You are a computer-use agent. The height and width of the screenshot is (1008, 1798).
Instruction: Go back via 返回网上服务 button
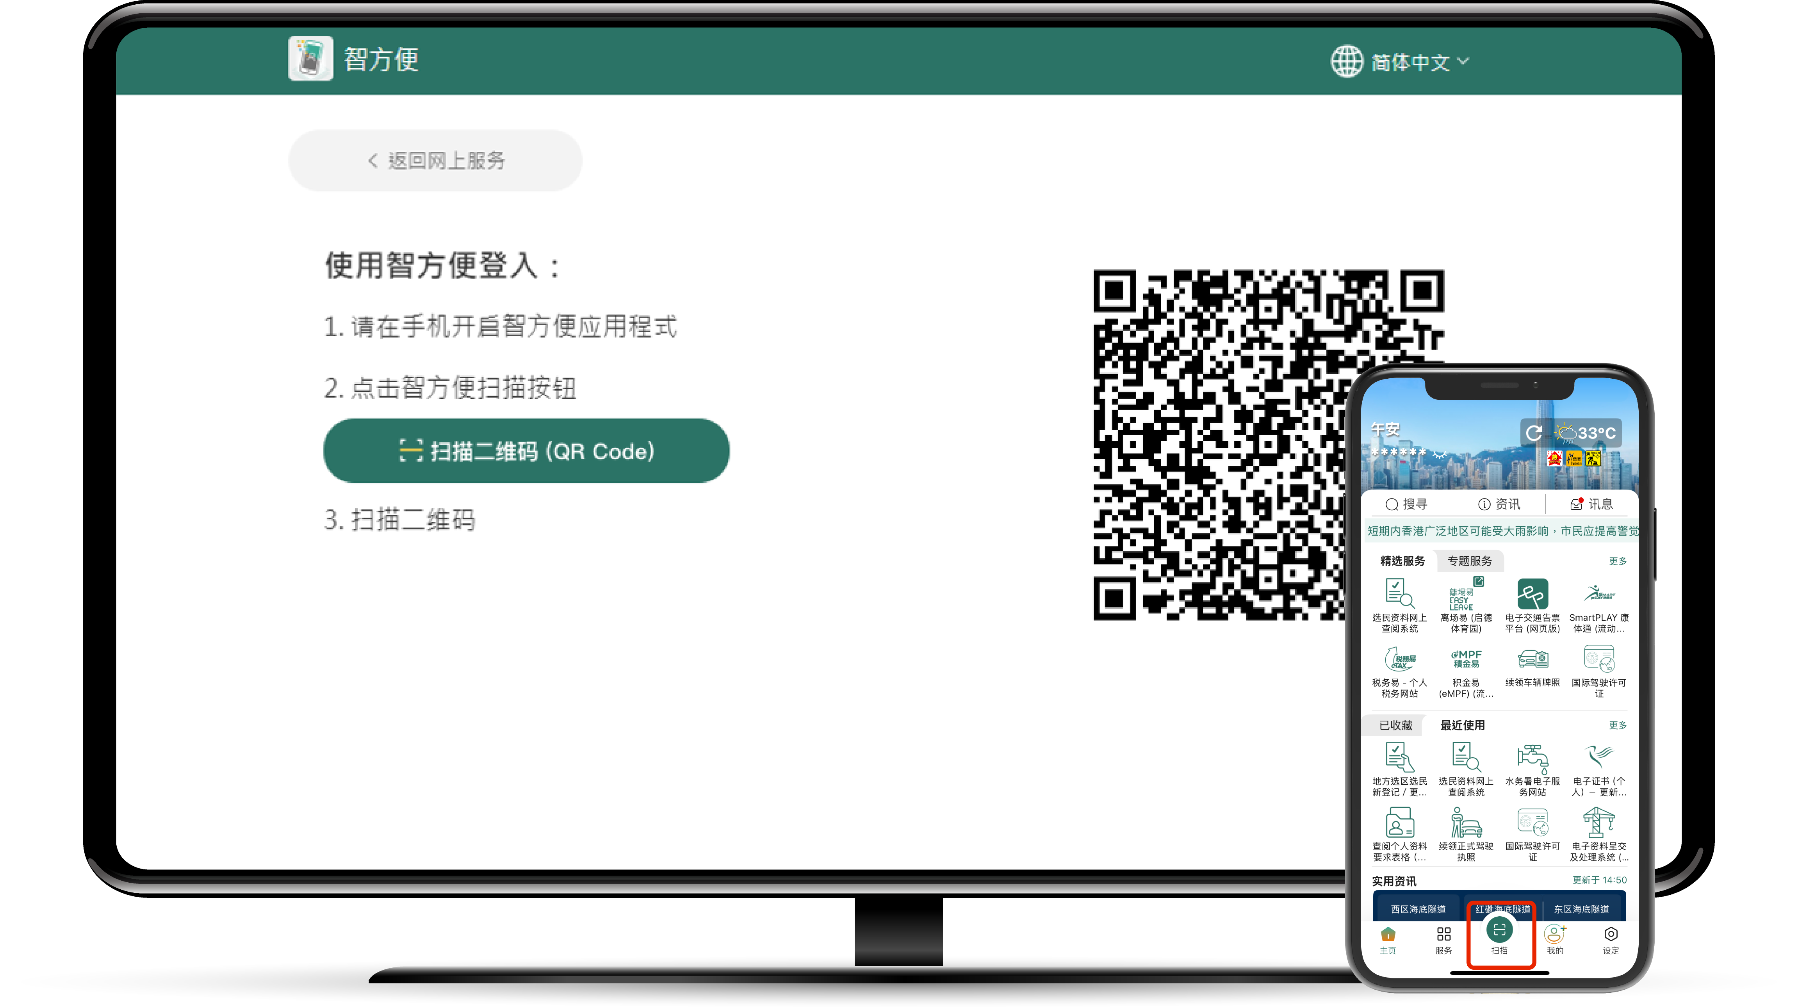(435, 160)
